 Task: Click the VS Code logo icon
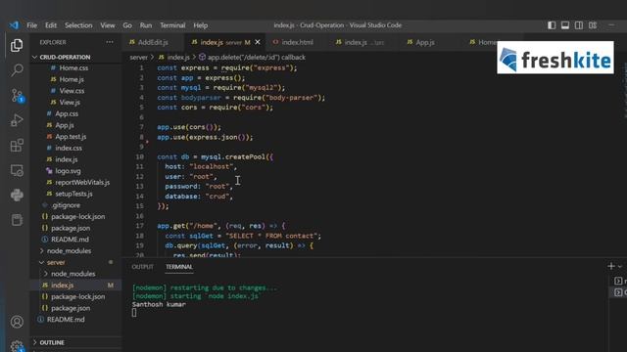[x=14, y=25]
